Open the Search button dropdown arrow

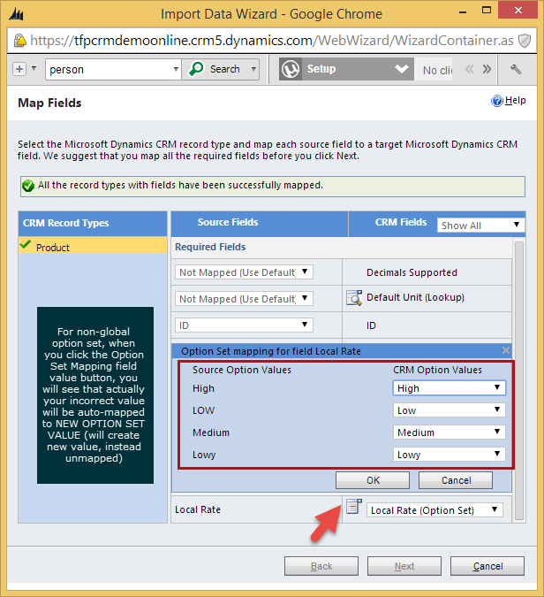pos(253,69)
